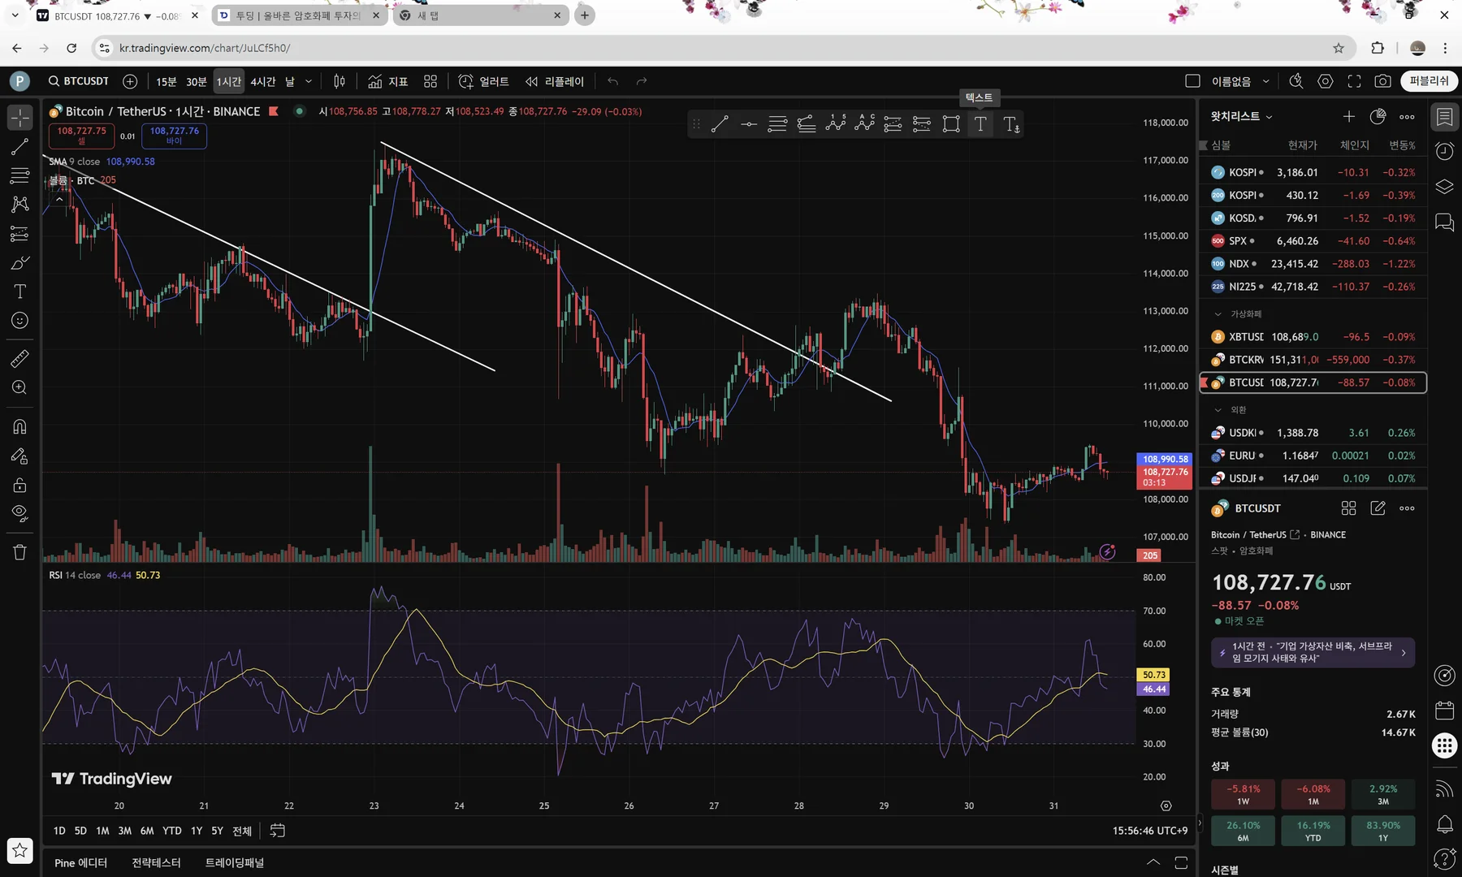Screen dimensions: 1462x877
Task: Take a chart snapshot with camera icon
Action: [x=1382, y=81]
